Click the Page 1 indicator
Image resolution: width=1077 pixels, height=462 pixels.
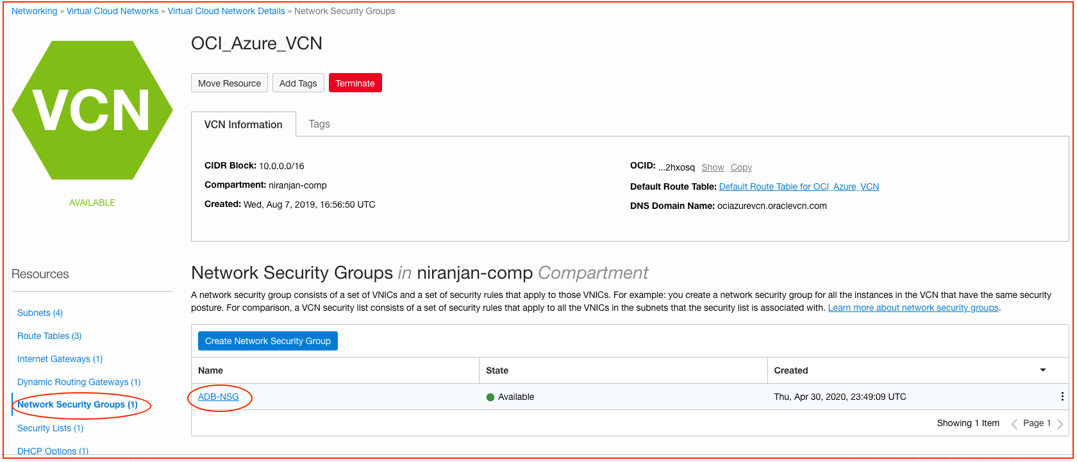click(x=1037, y=423)
